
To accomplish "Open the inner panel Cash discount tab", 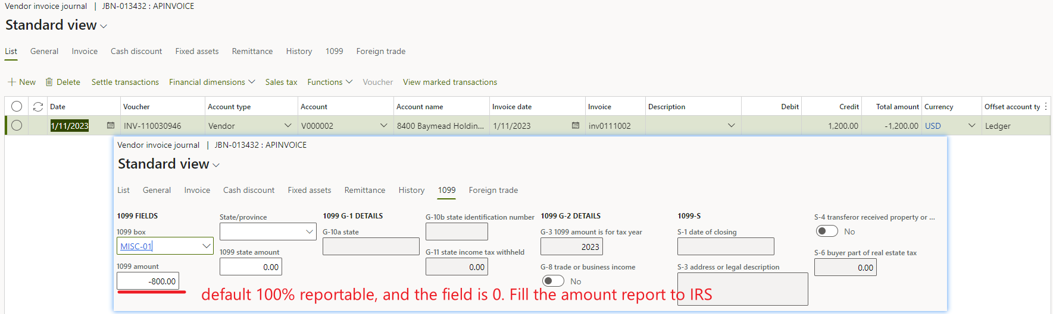I will (249, 190).
